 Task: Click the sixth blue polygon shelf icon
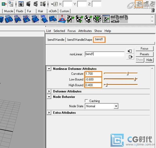pyautogui.click(x=44, y=19)
